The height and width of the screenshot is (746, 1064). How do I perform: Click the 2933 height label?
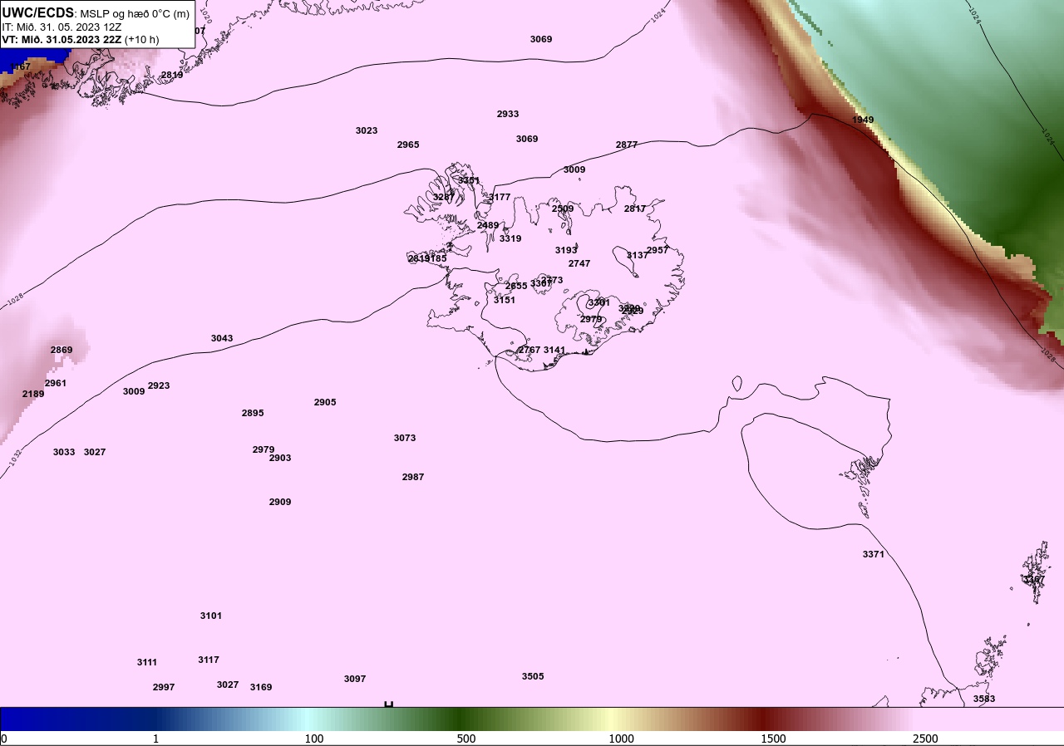click(508, 114)
